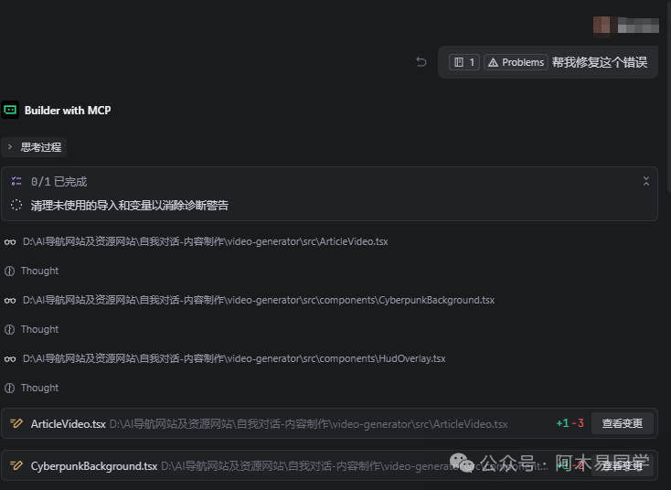Viewport: 671px width, 490px height.
Task: Click the Builder with MCP agent icon
Action: (x=10, y=110)
